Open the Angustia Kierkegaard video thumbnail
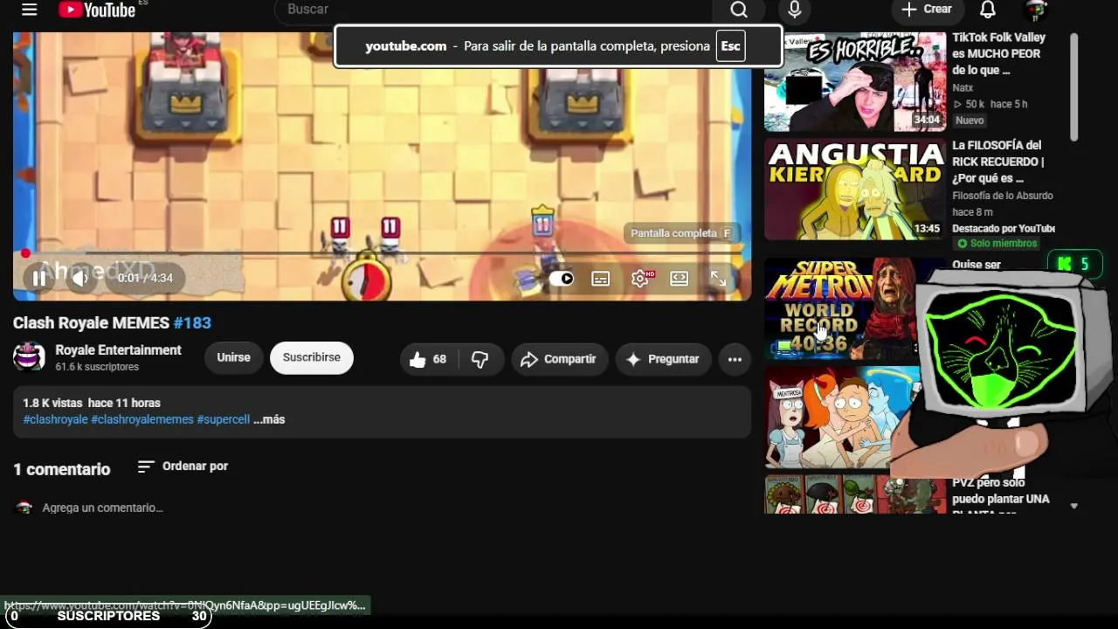 tap(855, 190)
